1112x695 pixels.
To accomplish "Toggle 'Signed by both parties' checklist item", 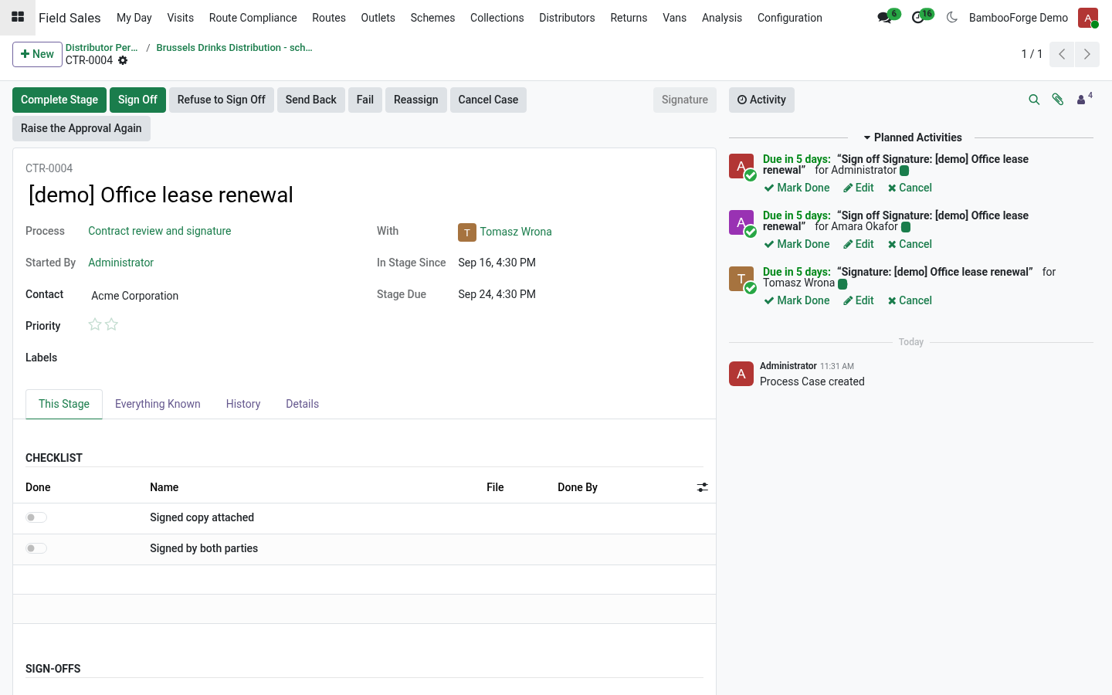I will click(x=36, y=548).
